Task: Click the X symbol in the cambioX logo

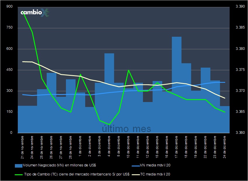Action: (x=46, y=13)
